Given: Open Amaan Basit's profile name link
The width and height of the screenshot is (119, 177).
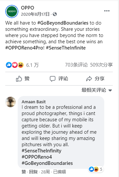Looking at the screenshot, I should point(34,102).
